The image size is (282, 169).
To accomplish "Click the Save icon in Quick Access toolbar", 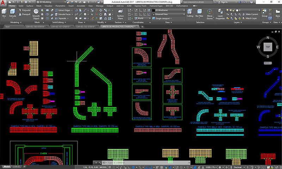I will [18, 2].
